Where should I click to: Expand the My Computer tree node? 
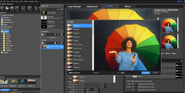coord(0,27)
